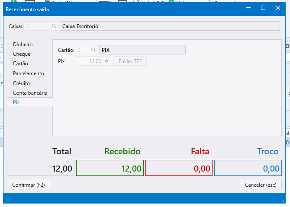Click the Caixa Escritorio name field
The width and height of the screenshot is (290, 207).
click(170, 26)
